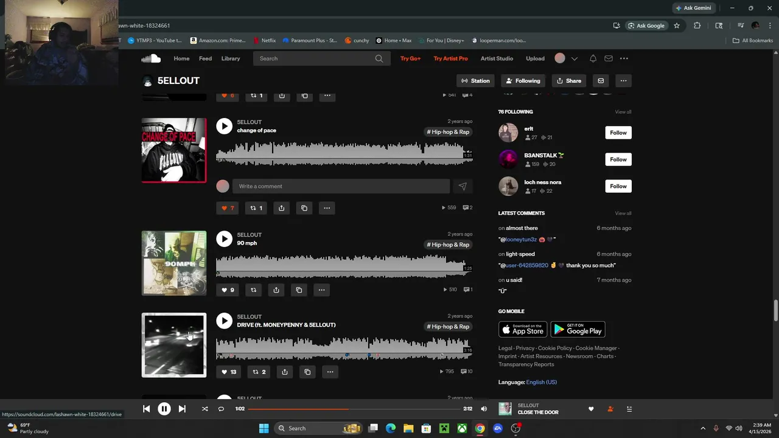This screenshot has width=779, height=438.
Task: Open more options for 'change of pace'
Action: point(327,208)
